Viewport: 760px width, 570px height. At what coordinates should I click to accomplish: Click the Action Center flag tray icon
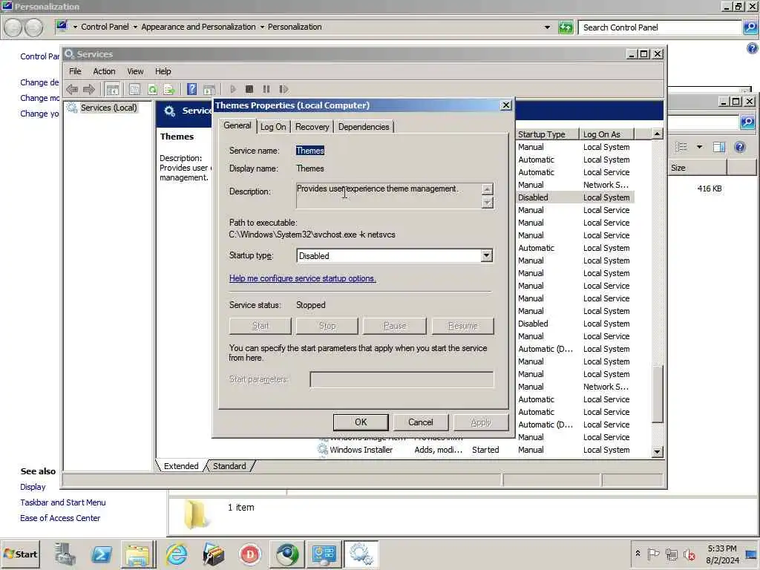click(653, 554)
